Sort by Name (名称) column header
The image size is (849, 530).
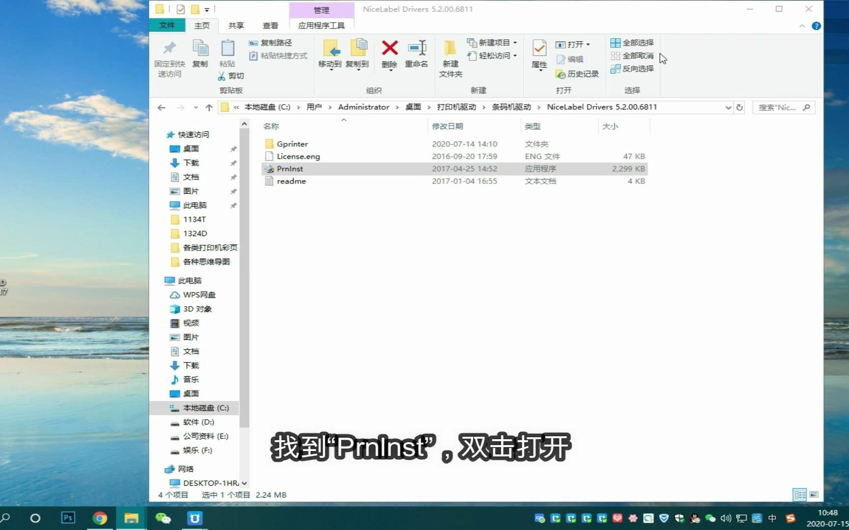point(271,126)
